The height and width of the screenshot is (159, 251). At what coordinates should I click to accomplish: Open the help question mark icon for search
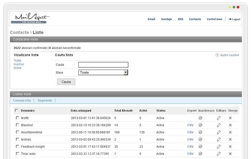pos(217,55)
